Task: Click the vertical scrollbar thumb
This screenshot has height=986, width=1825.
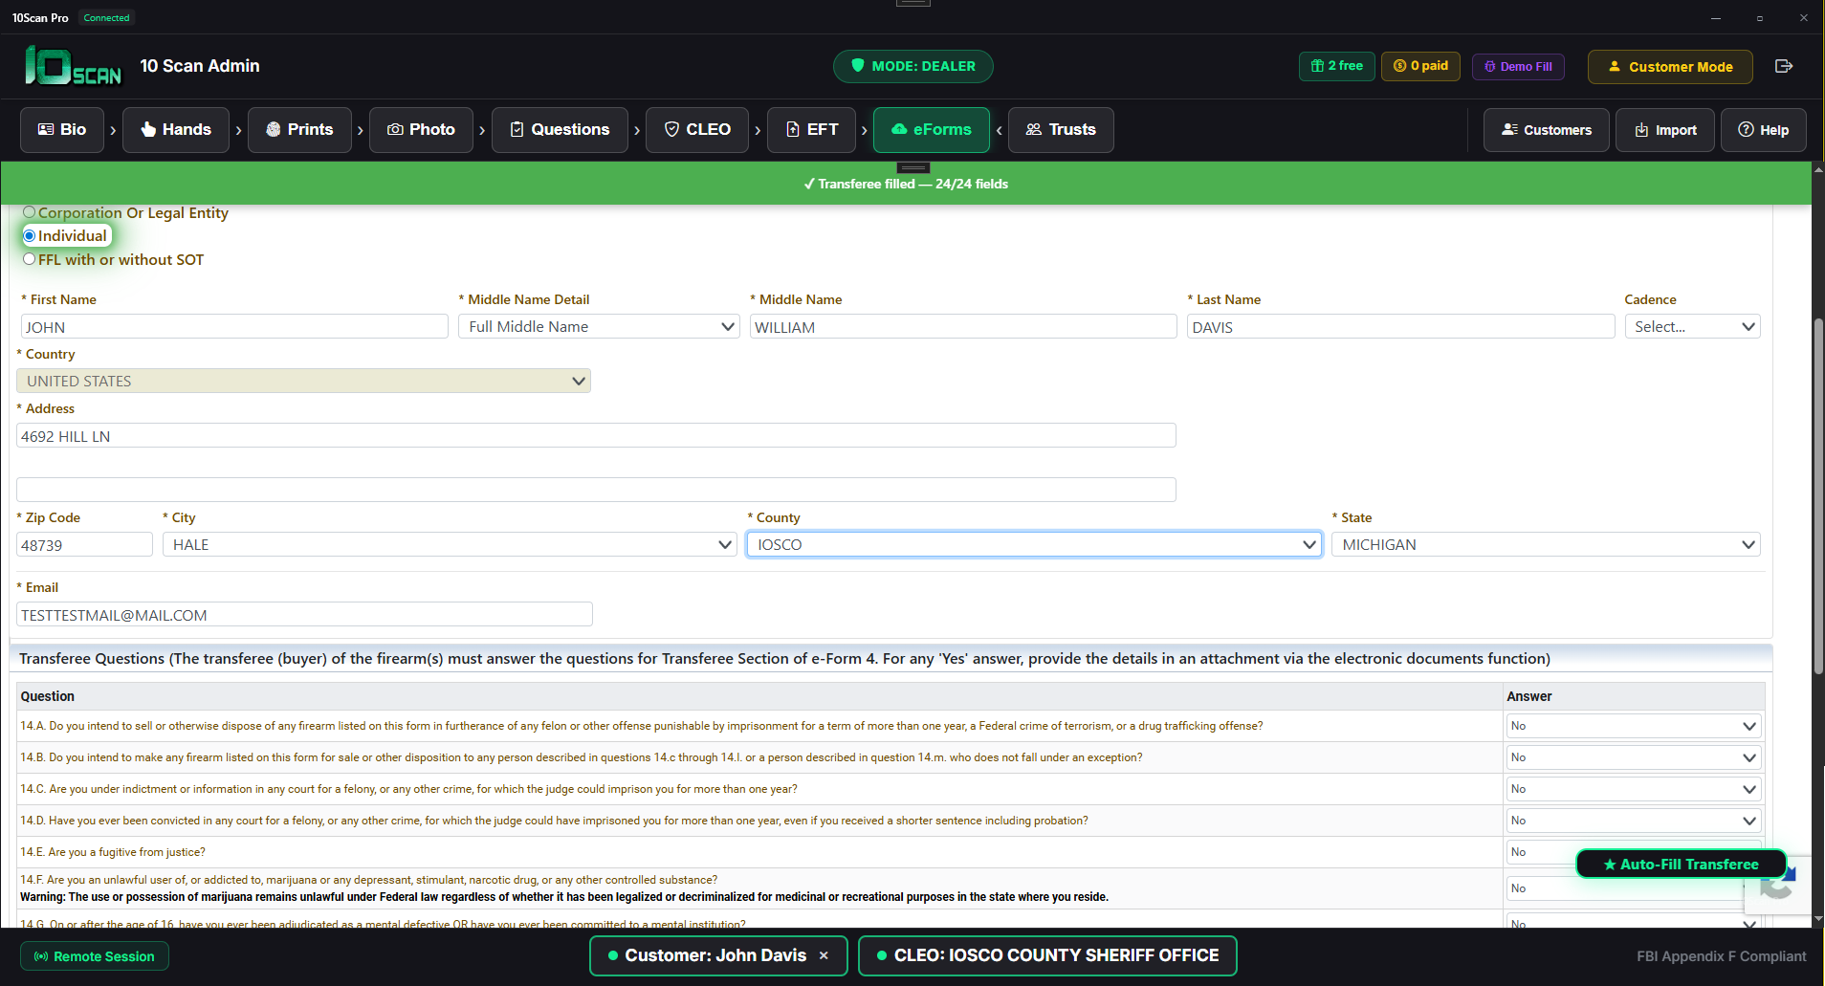Action: pyautogui.click(x=1818, y=497)
